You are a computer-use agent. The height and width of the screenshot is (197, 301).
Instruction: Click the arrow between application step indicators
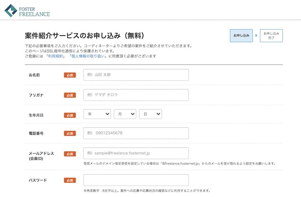click(256, 35)
